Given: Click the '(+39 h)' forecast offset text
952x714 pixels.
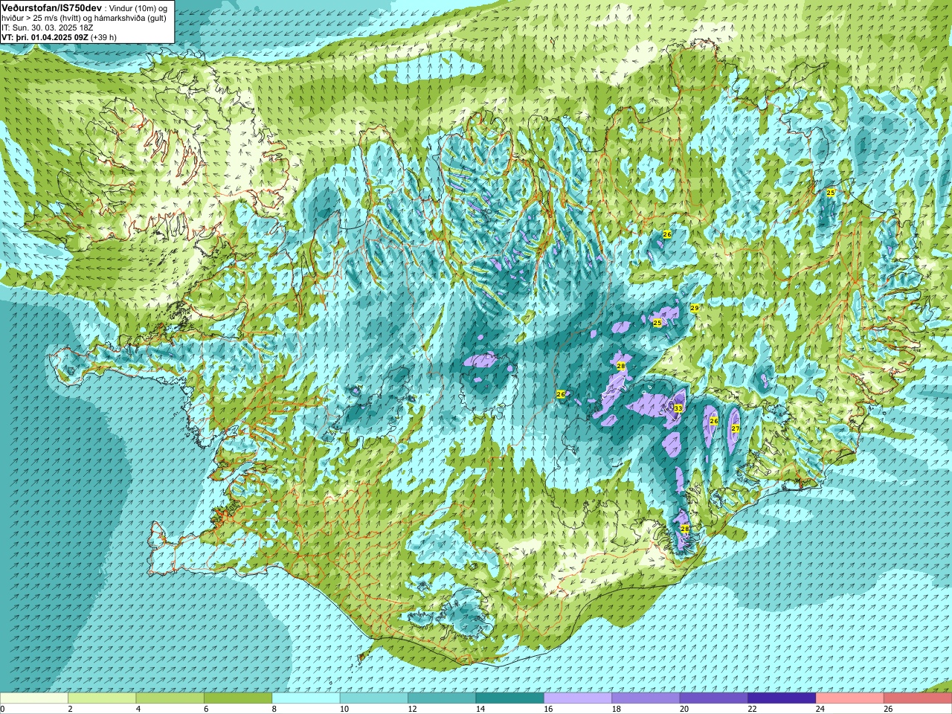Looking at the screenshot, I should (103, 37).
